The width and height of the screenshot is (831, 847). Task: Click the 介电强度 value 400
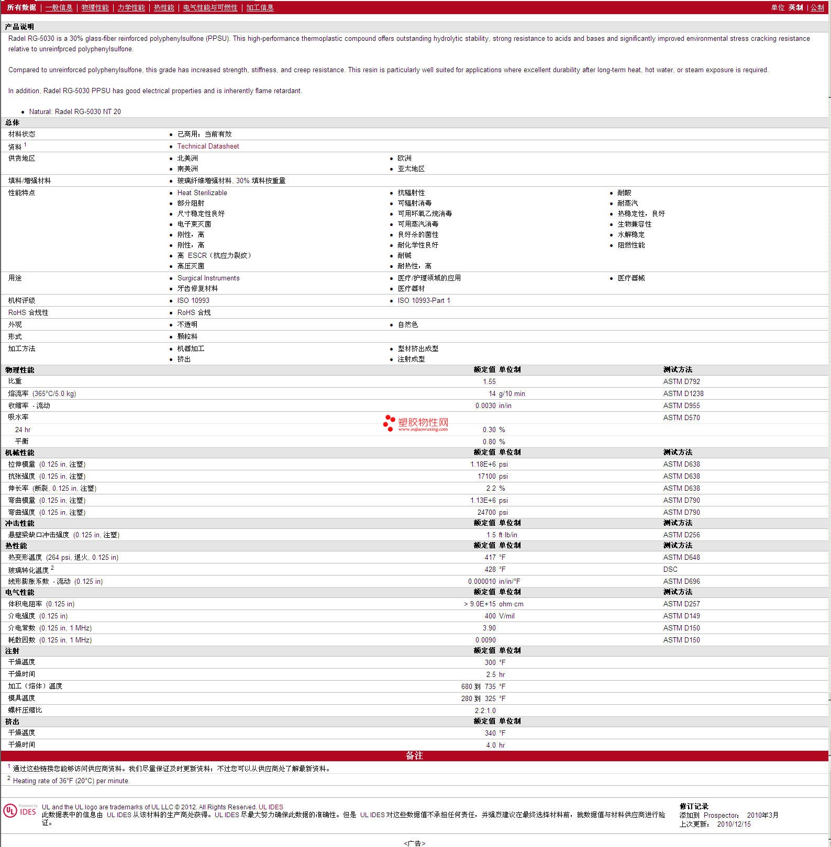coord(490,616)
